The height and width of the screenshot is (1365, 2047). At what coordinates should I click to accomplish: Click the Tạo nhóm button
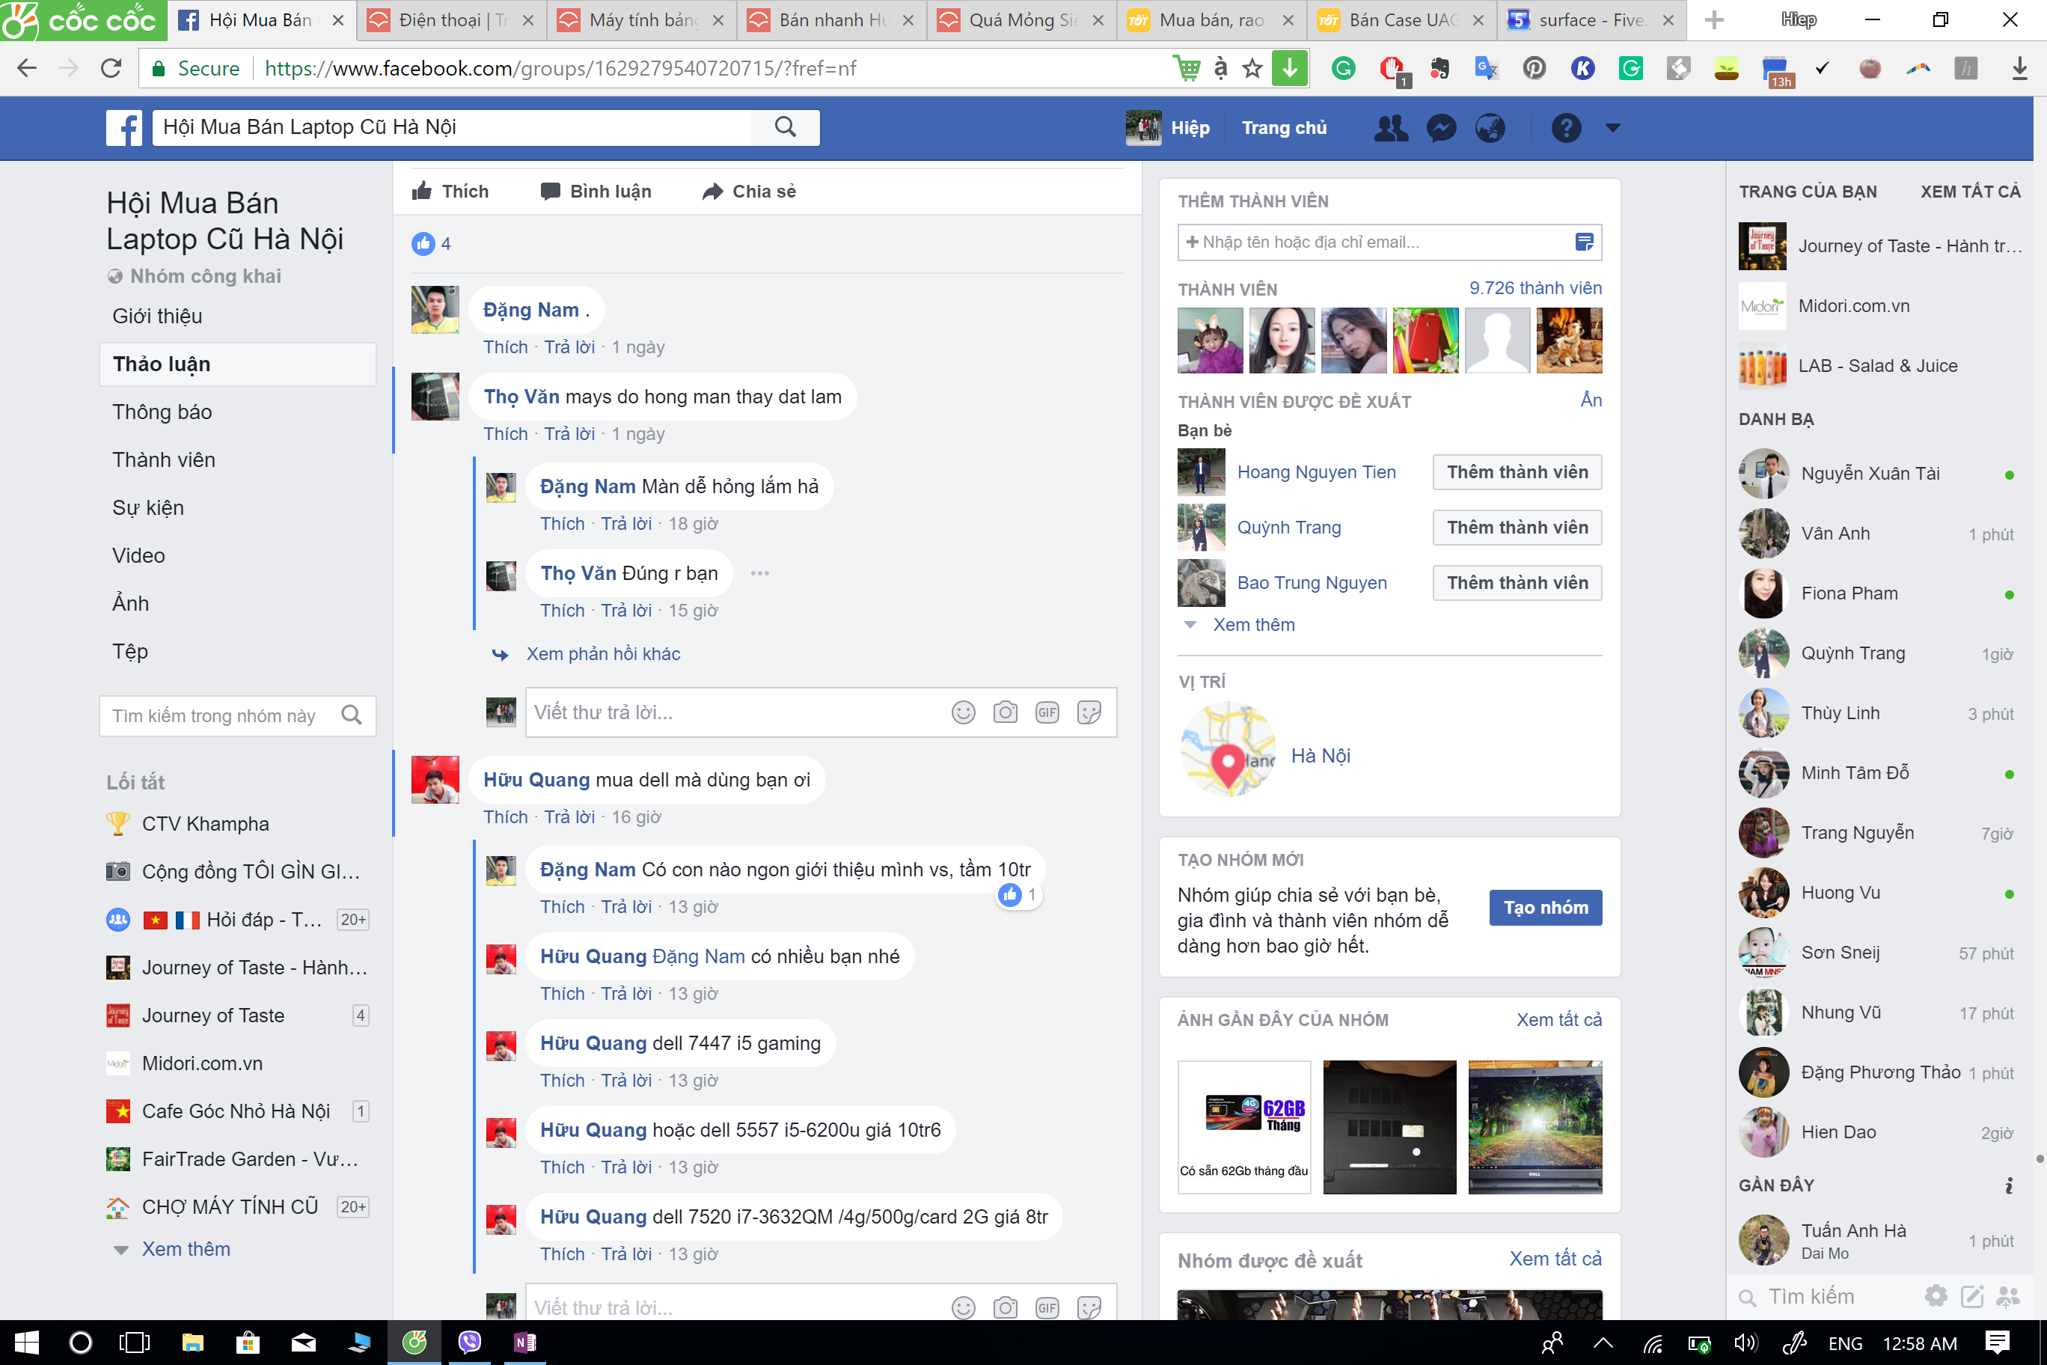click(1545, 907)
